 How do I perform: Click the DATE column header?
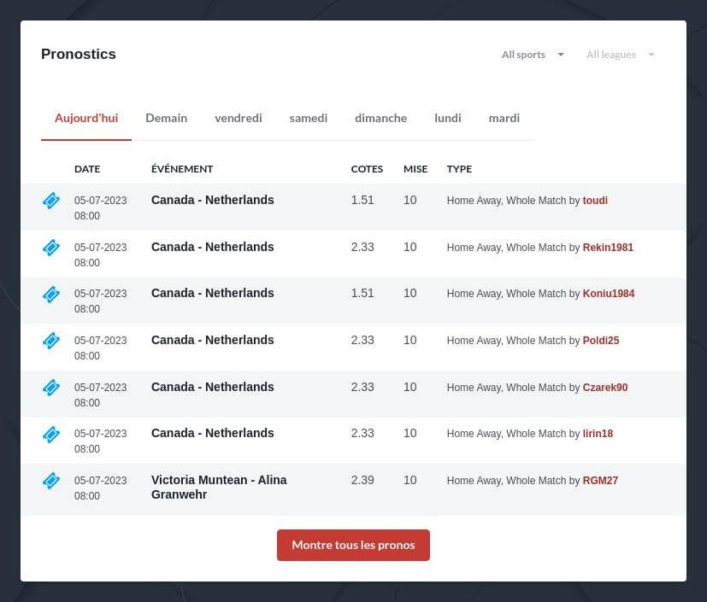[87, 169]
